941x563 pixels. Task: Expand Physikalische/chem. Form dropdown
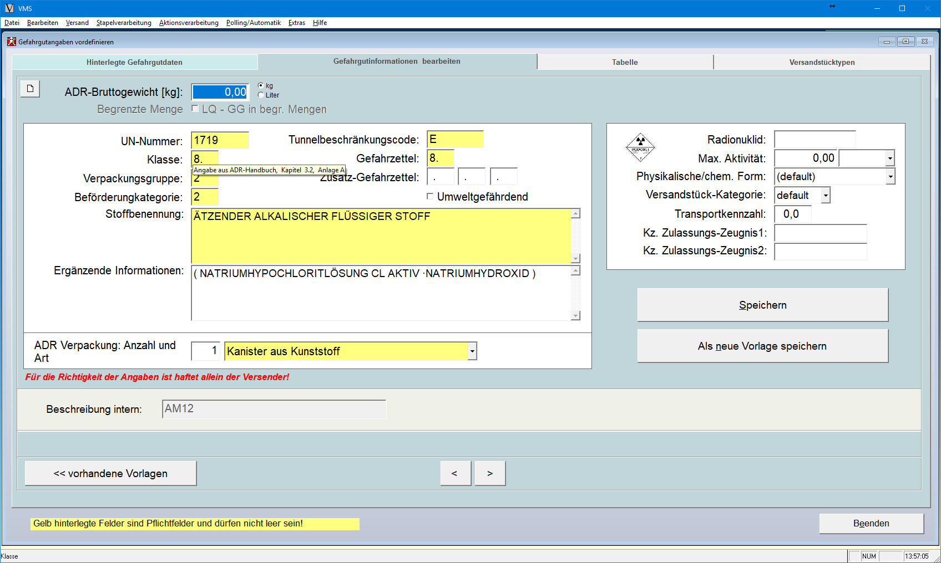point(890,177)
